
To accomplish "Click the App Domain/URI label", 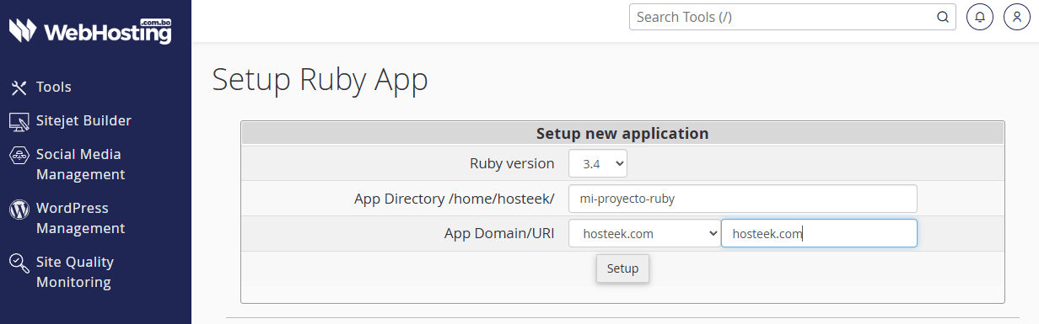I will (x=499, y=234).
